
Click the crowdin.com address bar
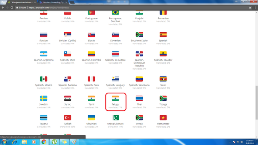click(x=132, y=8)
